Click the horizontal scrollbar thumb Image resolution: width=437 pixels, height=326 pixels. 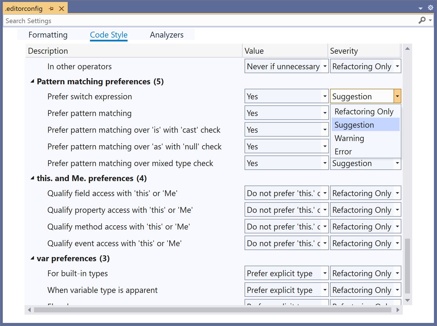pyautogui.click(x=213, y=310)
